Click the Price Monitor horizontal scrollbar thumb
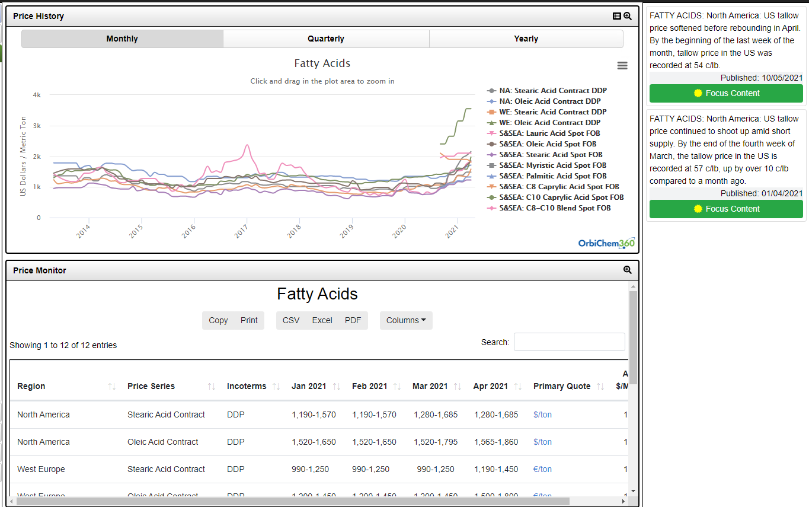 292,501
